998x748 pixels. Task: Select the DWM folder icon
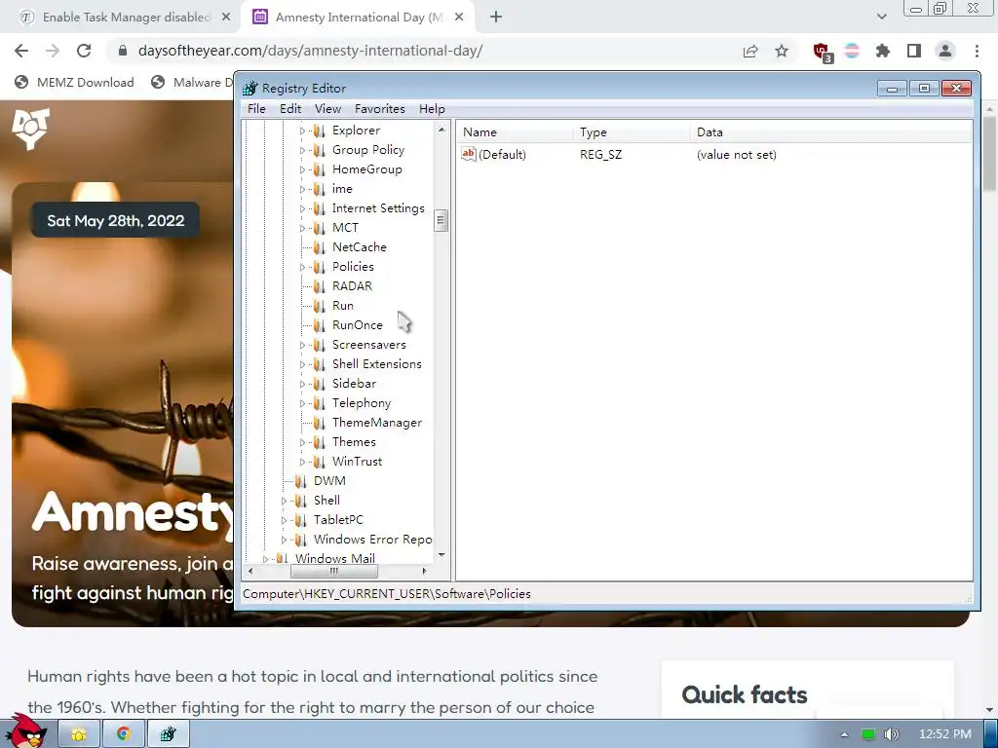tap(300, 481)
